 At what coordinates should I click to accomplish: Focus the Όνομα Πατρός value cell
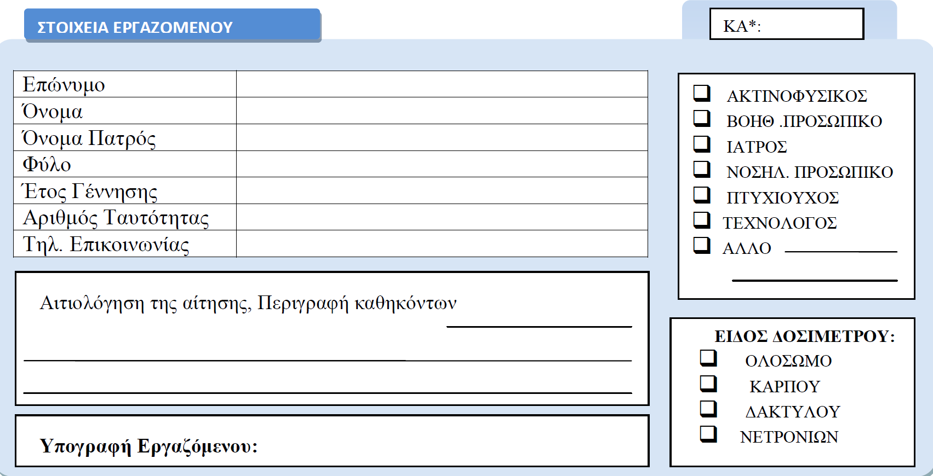[x=442, y=137]
